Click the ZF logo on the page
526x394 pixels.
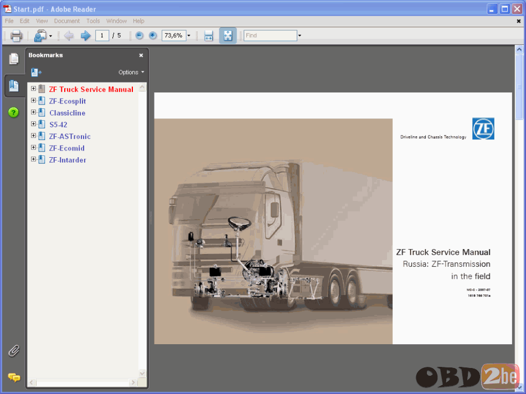(x=483, y=128)
